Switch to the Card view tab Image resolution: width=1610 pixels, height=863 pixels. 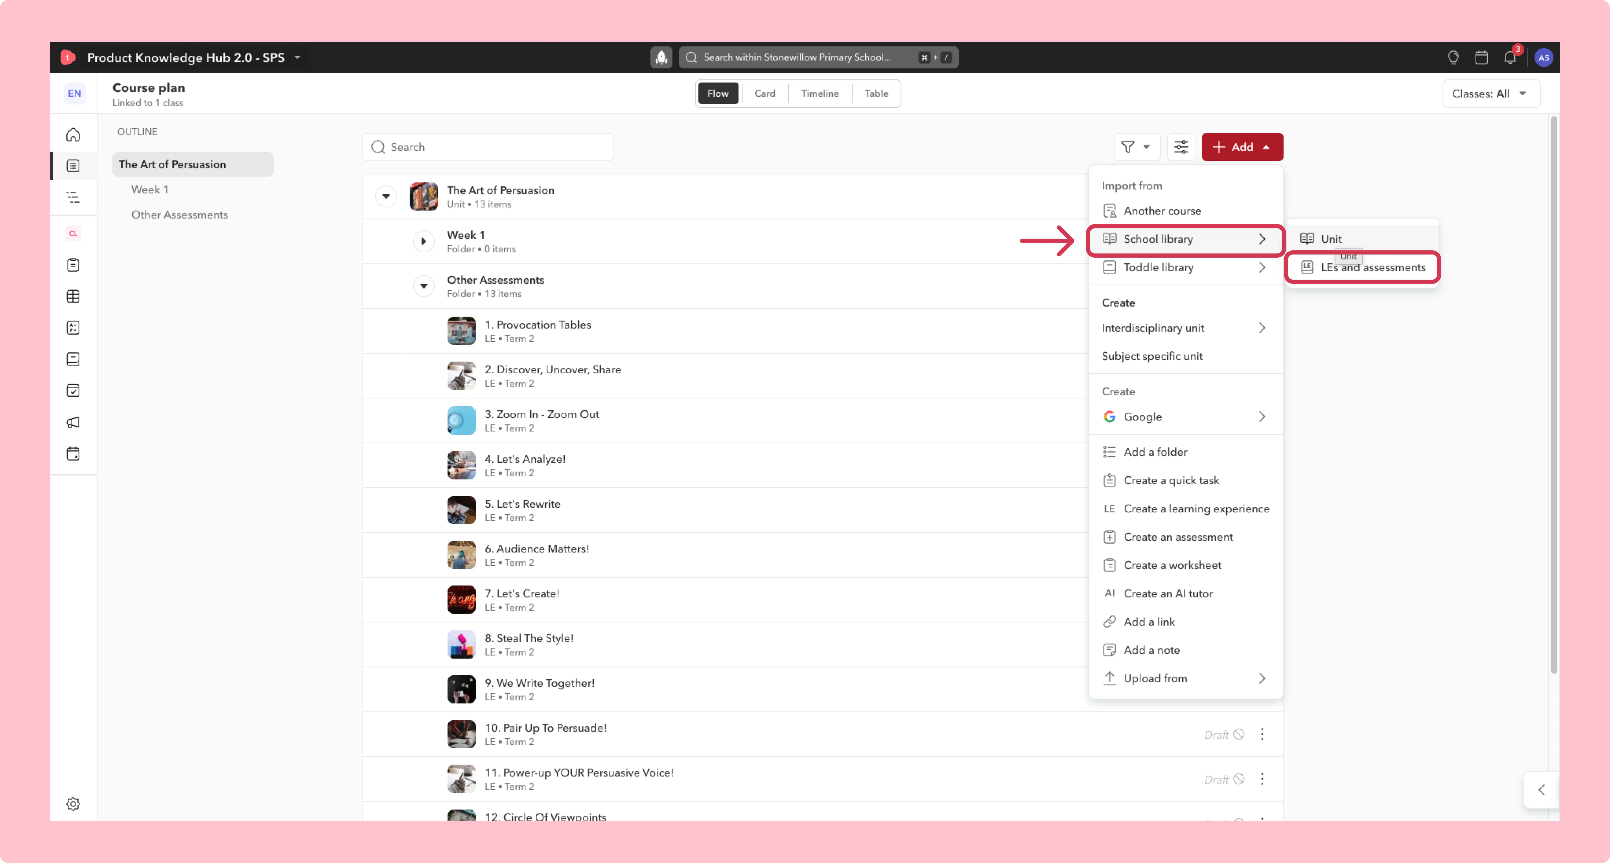tap(764, 94)
